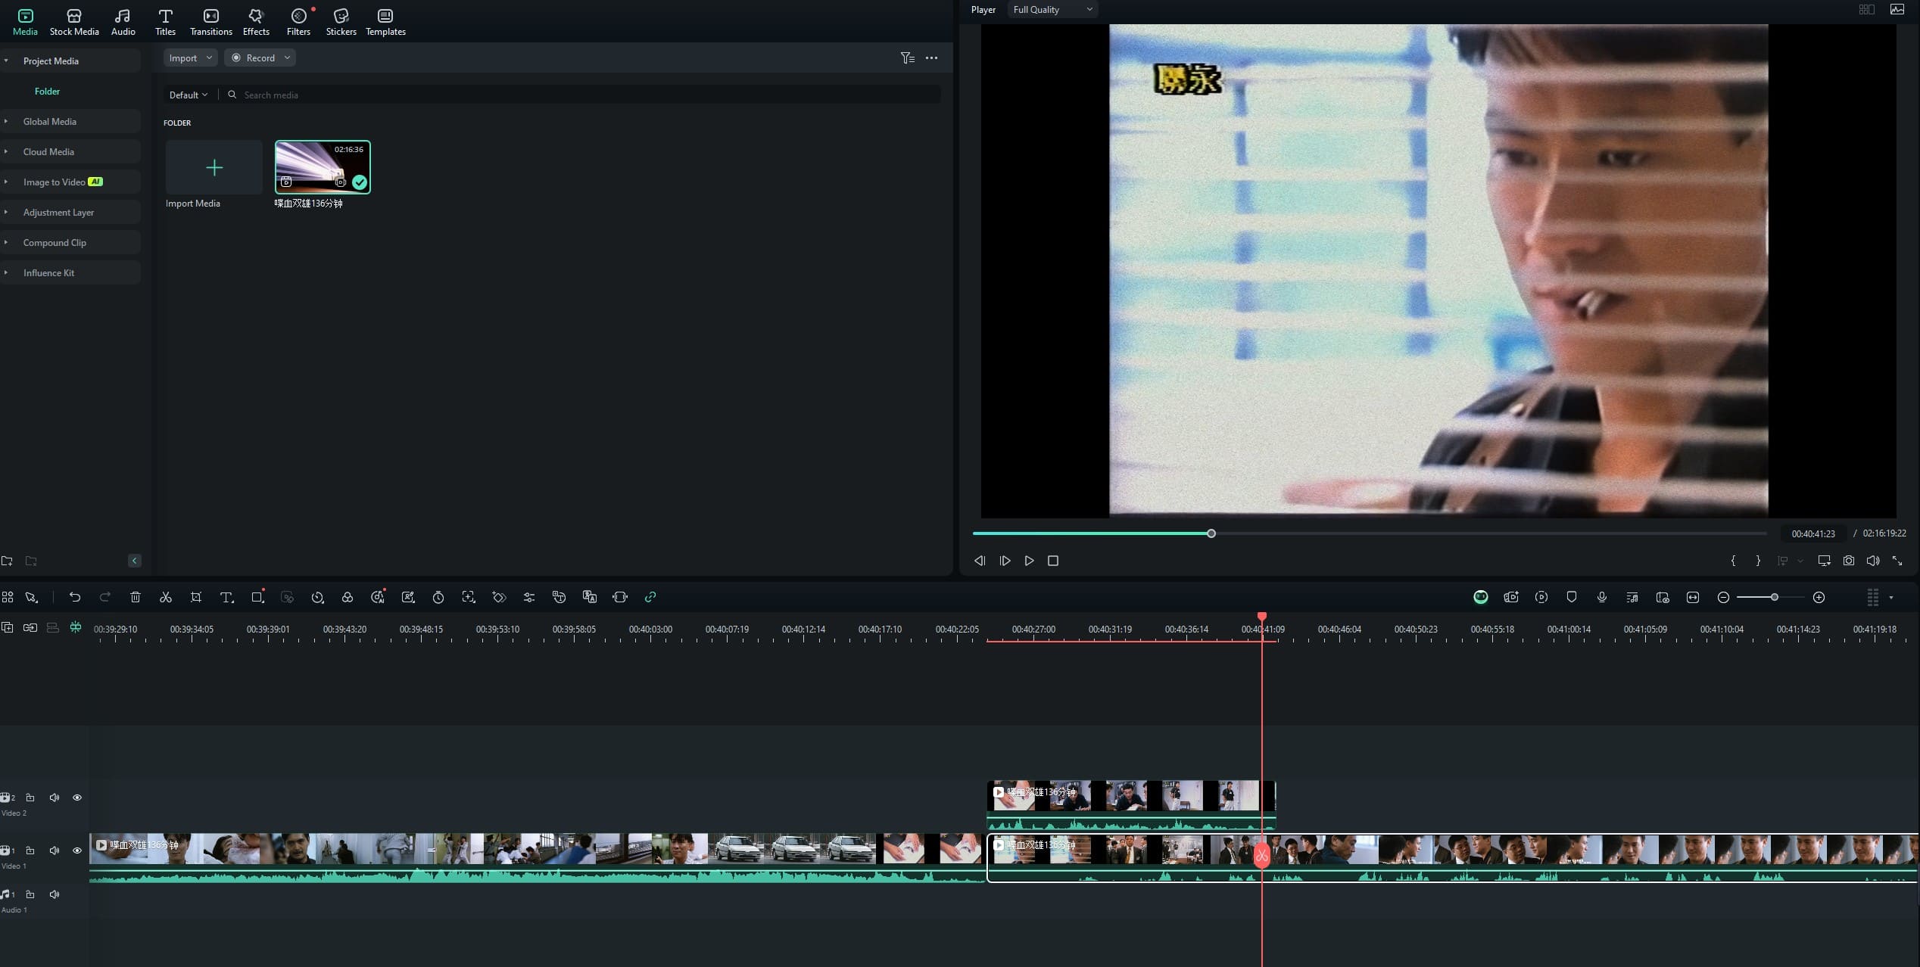Toggle visibility of the Video 1 track
Image resolution: width=1920 pixels, height=967 pixels.
[77, 850]
